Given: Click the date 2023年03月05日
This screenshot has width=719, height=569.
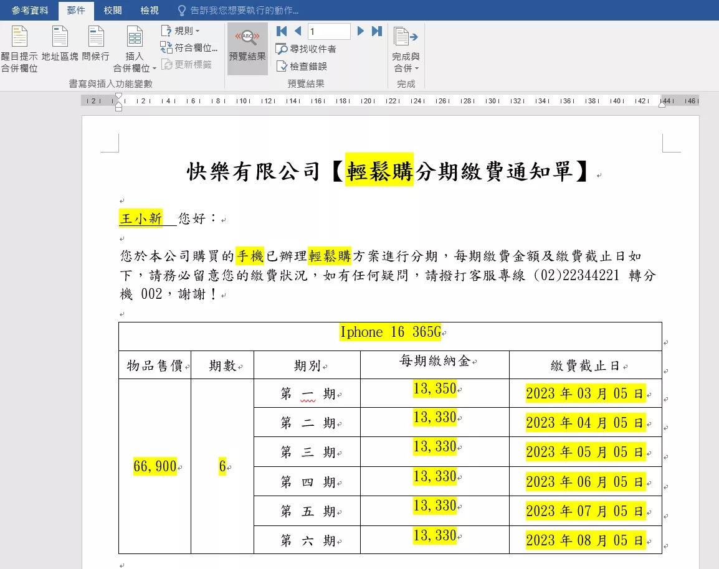Looking at the screenshot, I should 586,393.
